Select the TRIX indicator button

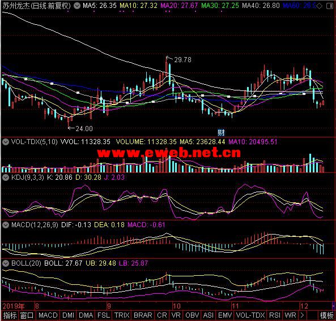(x=122, y=315)
